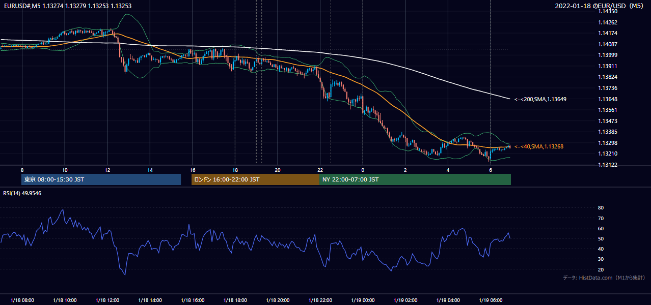
Task: Click the 1/18 20:00 time axis label
Action: (x=278, y=300)
